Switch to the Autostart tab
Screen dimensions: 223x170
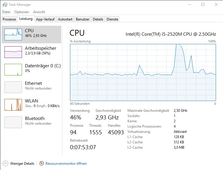point(65,19)
